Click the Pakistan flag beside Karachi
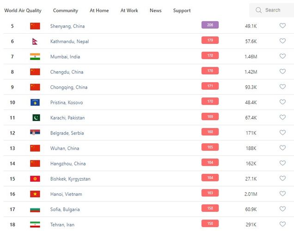 [36, 117]
